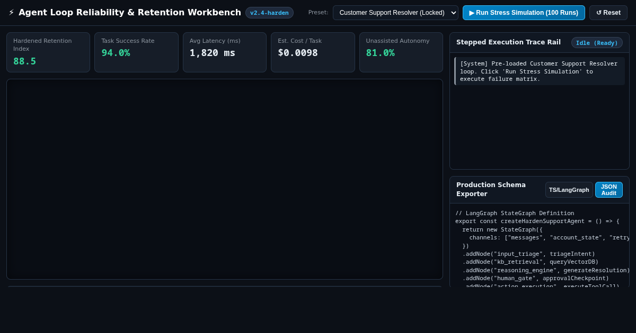
Task: Click the addNode reasoning_engine code line
Action: [x=546, y=271]
